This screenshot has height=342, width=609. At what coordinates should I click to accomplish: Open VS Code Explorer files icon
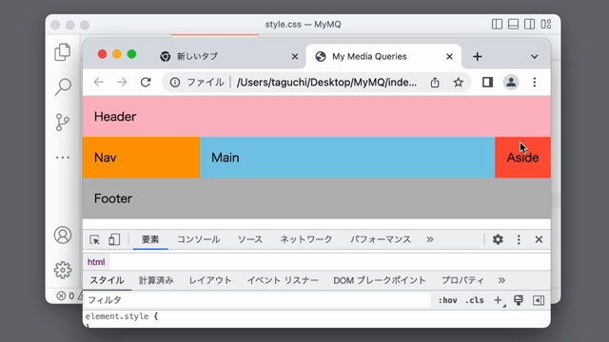(63, 52)
